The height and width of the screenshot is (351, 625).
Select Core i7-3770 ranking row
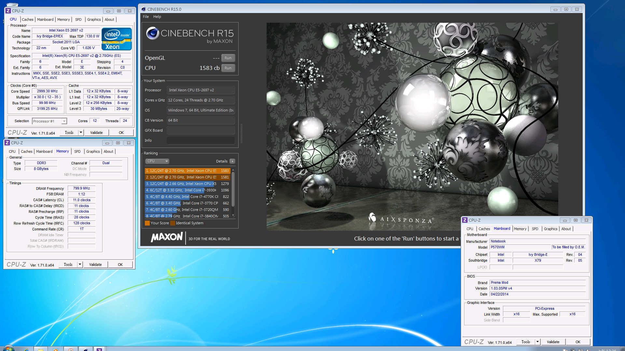point(187,203)
